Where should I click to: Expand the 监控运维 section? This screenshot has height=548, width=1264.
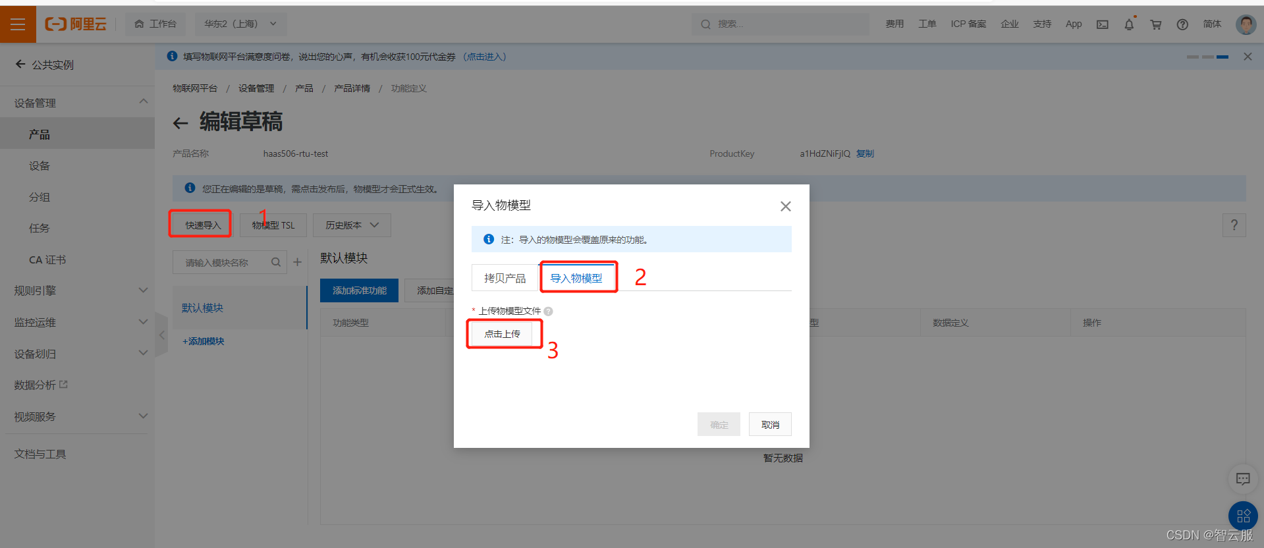point(77,322)
